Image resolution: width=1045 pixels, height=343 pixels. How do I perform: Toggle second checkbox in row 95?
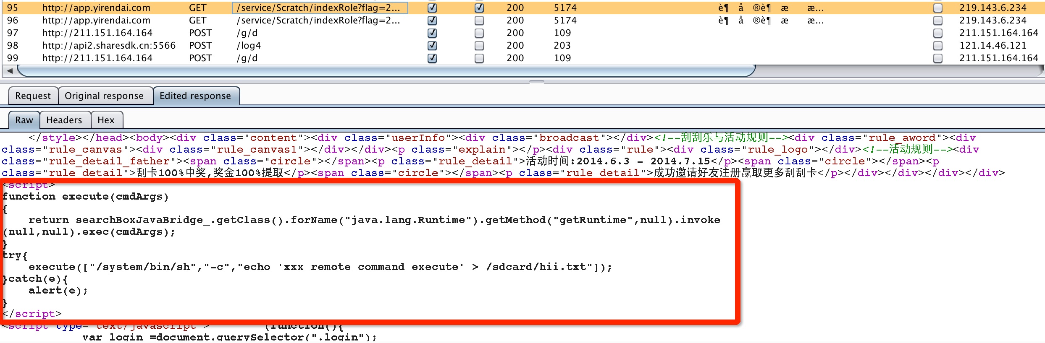click(x=479, y=8)
